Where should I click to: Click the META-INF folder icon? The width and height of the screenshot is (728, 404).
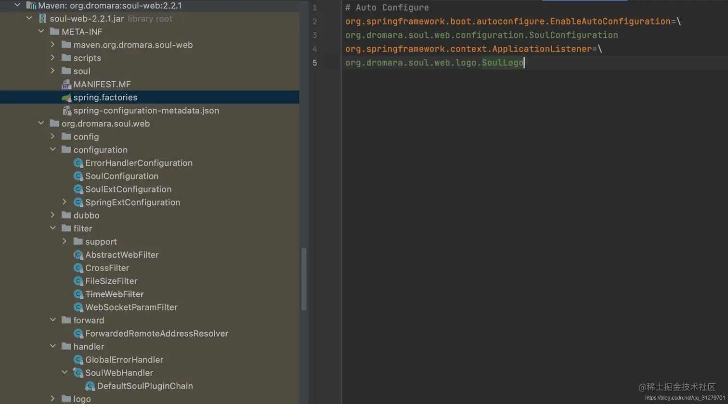[54, 32]
